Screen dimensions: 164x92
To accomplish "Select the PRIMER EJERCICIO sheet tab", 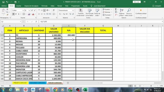I will pyautogui.click(x=20, y=83).
